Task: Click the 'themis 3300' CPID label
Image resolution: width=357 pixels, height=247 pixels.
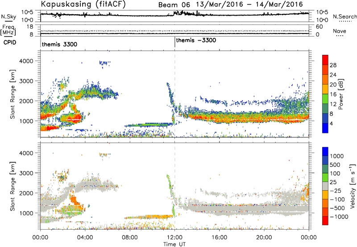Action: pos(59,44)
